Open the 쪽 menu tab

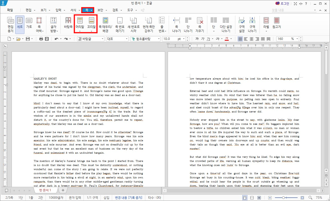click(x=88, y=10)
